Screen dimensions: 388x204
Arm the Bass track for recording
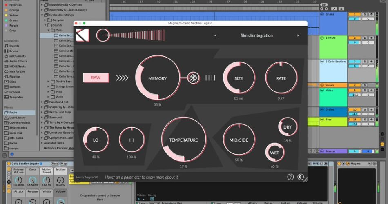coord(371,120)
